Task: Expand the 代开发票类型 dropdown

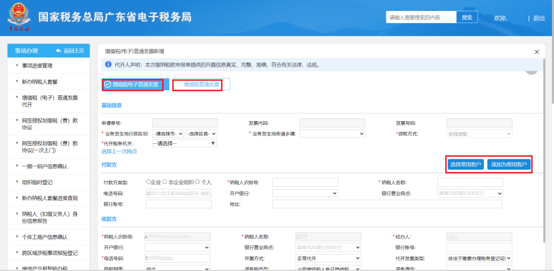Action: (x=479, y=258)
